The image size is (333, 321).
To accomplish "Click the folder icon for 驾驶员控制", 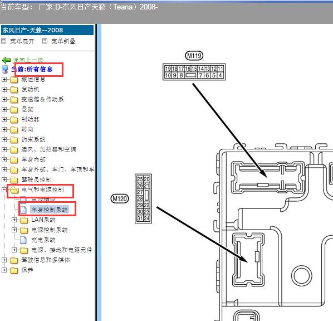I will pyautogui.click(x=14, y=180).
